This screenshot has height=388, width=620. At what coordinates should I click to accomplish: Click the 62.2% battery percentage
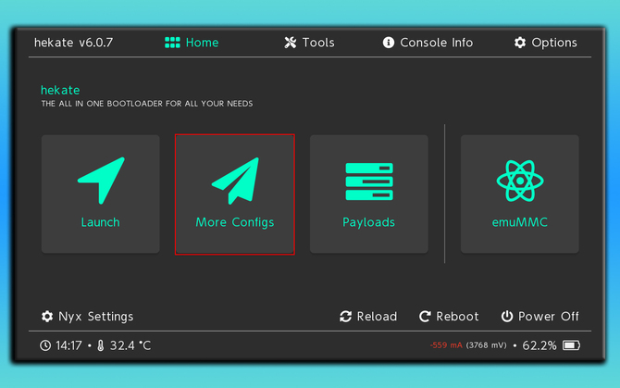click(x=539, y=345)
